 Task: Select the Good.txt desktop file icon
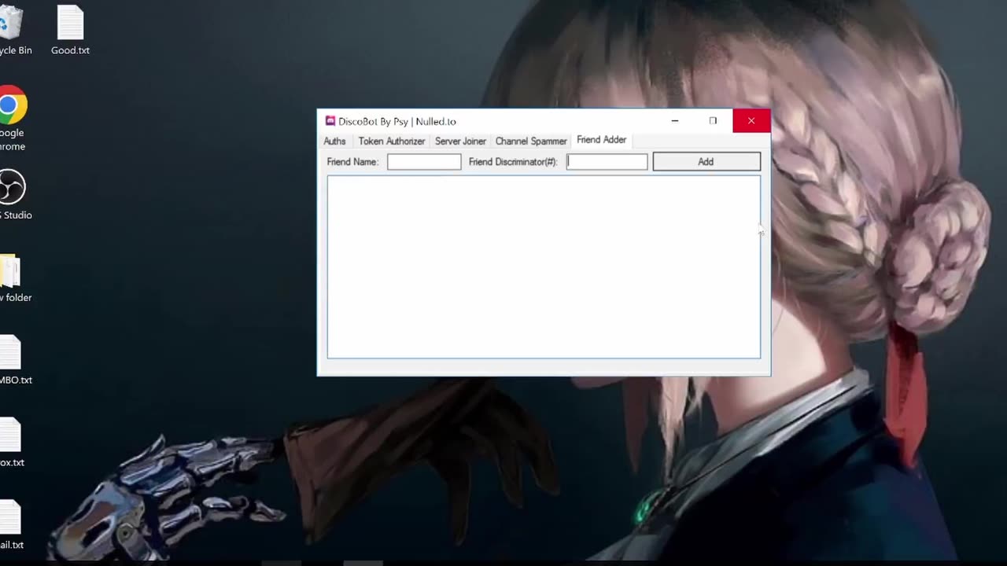coord(70,30)
